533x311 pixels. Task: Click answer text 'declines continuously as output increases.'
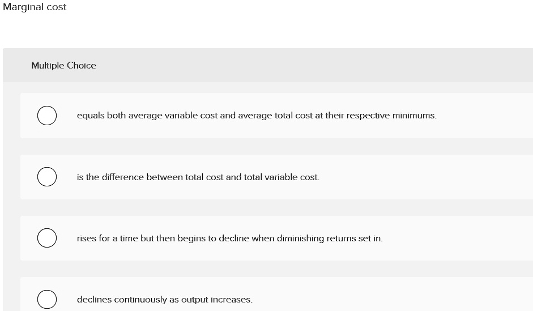[165, 300]
